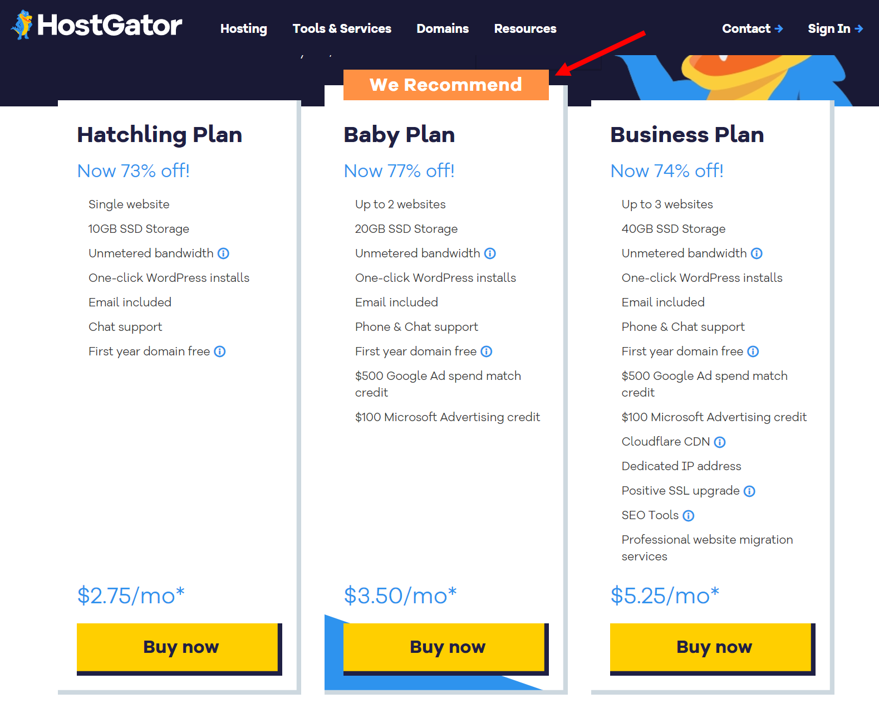Open info icon next to Baby Plan Unmetered bandwidth
The width and height of the screenshot is (879, 703).
click(490, 253)
